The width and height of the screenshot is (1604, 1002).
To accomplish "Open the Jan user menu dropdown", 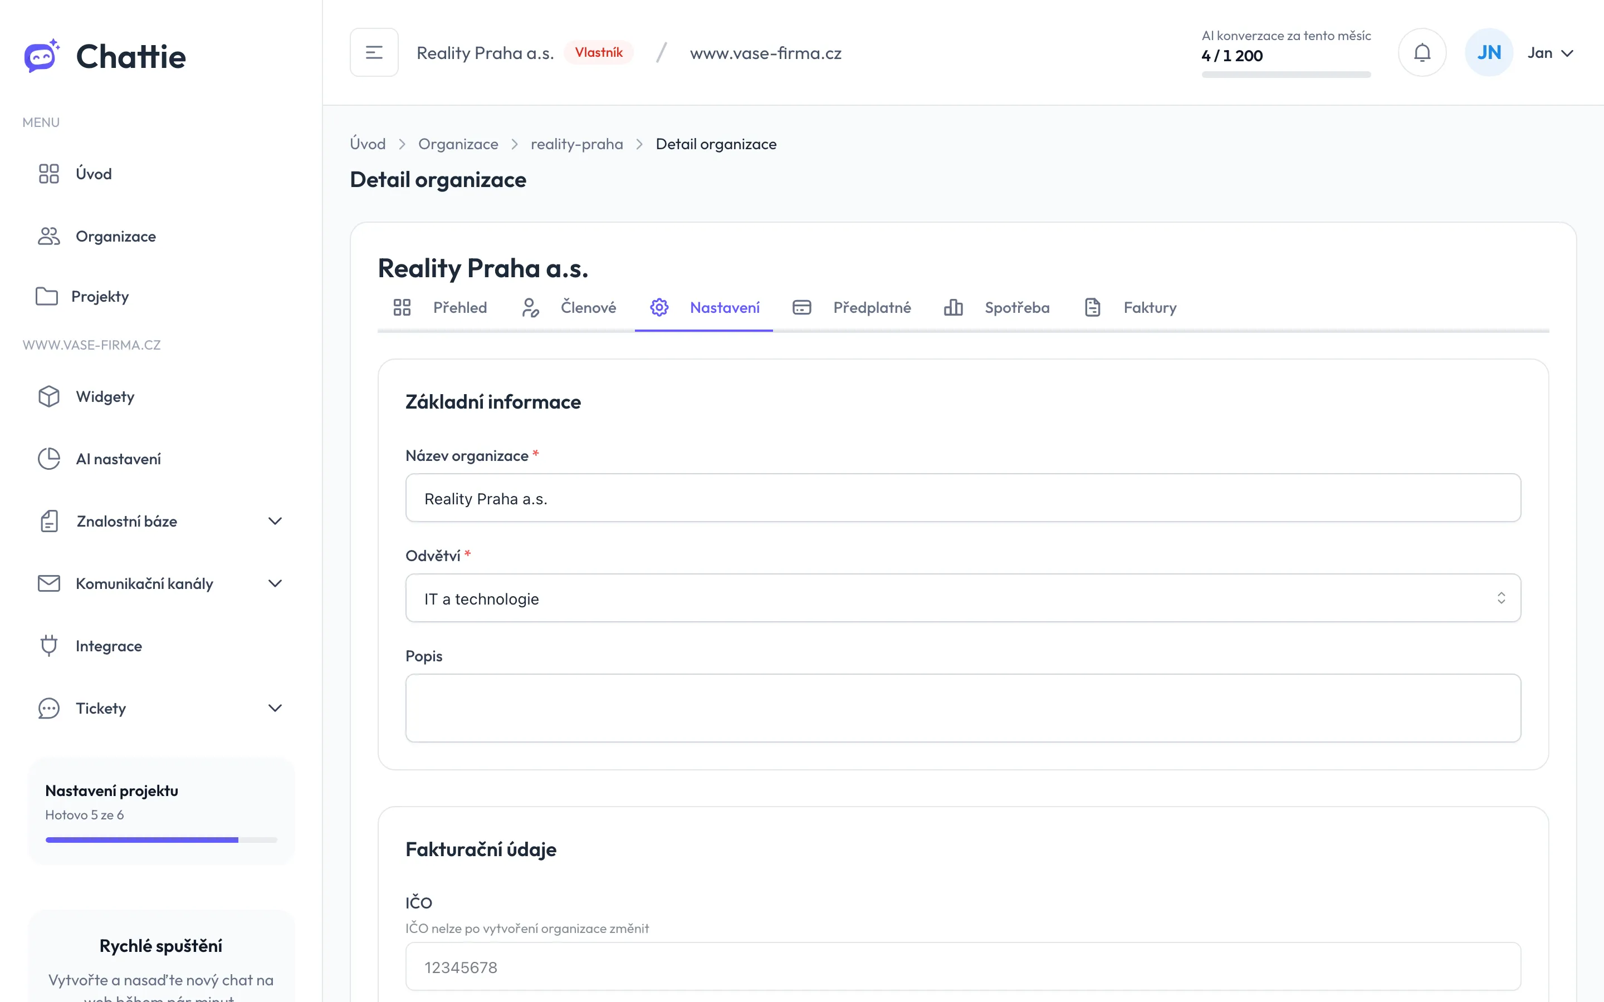I will coord(1551,53).
